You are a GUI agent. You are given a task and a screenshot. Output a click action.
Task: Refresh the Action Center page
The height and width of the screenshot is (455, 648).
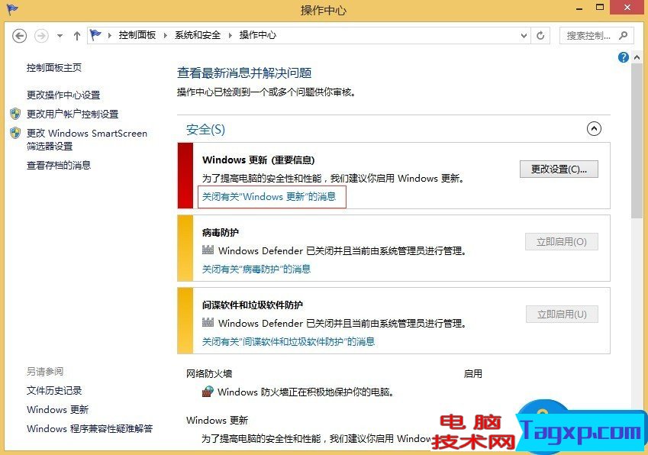pyautogui.click(x=540, y=36)
